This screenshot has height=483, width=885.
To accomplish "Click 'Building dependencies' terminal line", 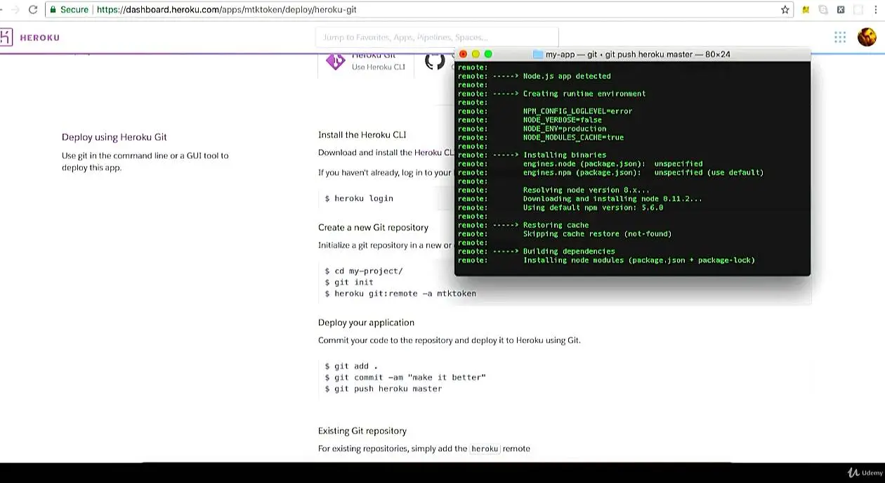I will click(569, 252).
